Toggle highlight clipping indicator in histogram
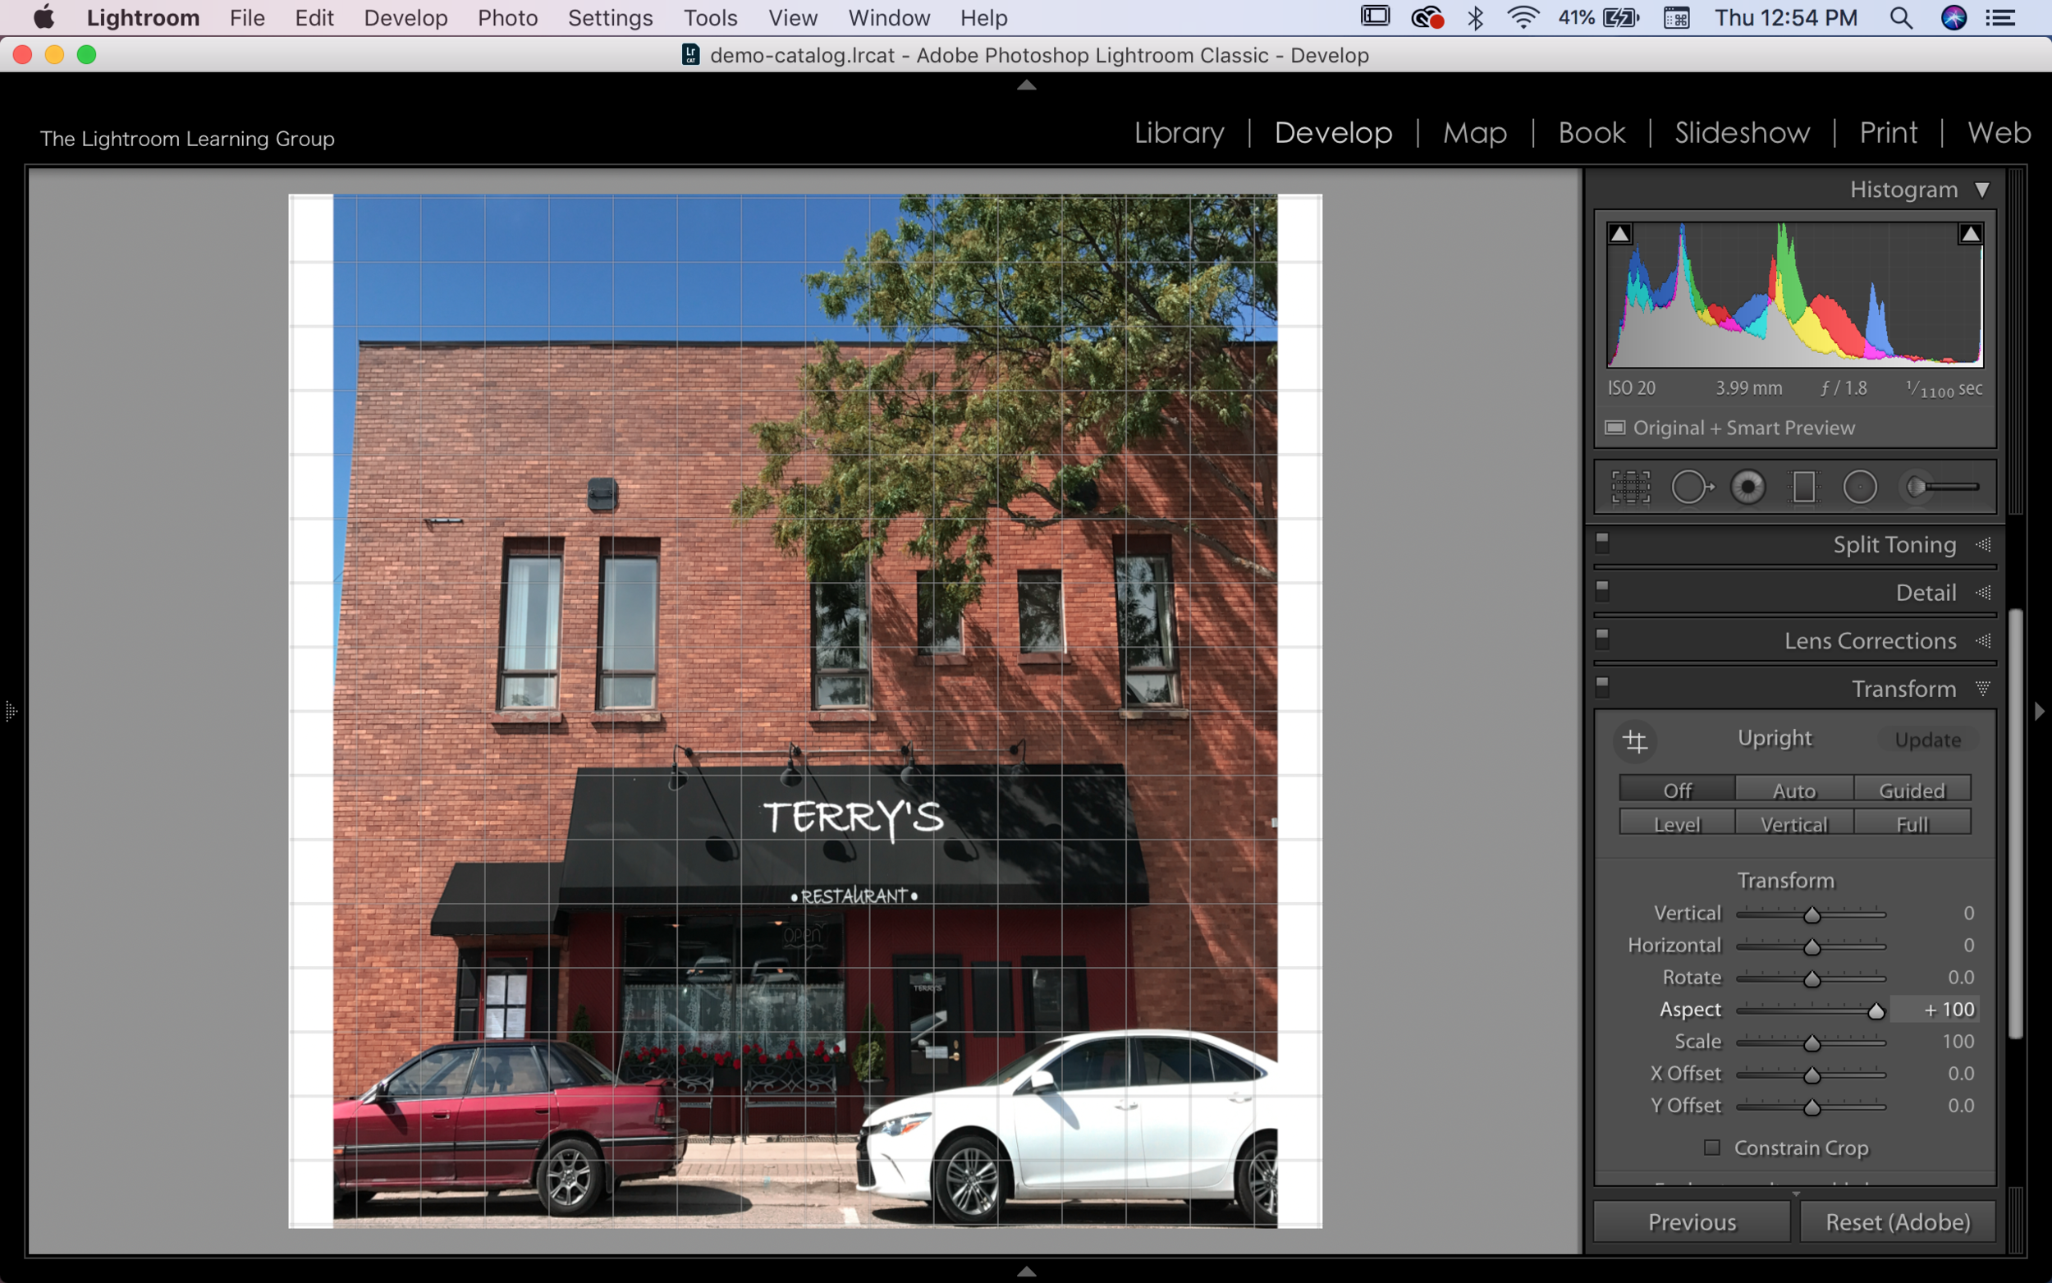The image size is (2052, 1283). click(x=1970, y=234)
